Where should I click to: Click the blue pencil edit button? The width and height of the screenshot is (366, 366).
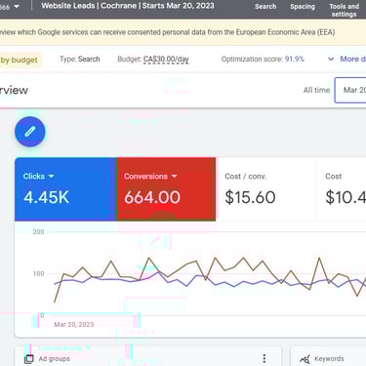(x=30, y=132)
